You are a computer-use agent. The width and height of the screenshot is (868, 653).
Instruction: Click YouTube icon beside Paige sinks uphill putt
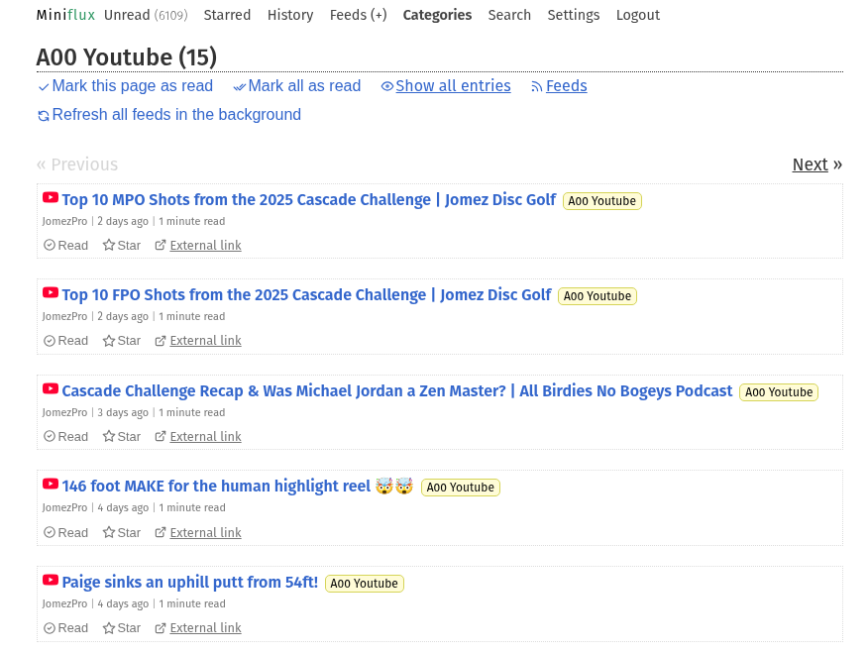point(51,581)
